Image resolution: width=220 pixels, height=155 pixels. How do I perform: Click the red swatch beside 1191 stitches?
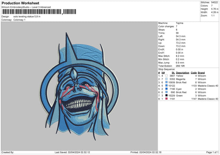coord(167,99)
